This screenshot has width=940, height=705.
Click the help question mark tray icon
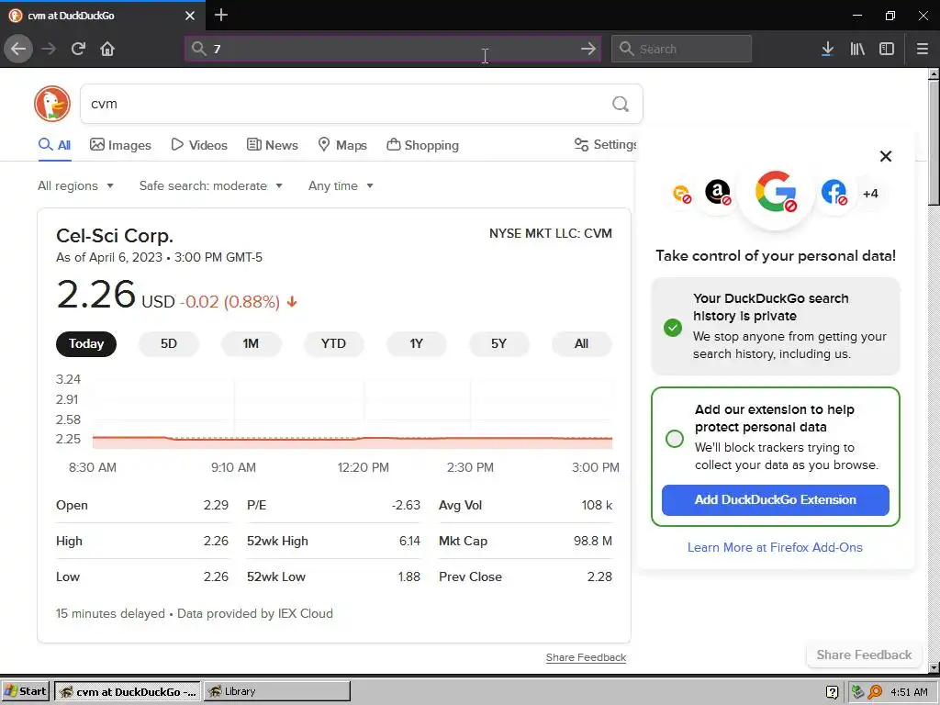point(832,692)
